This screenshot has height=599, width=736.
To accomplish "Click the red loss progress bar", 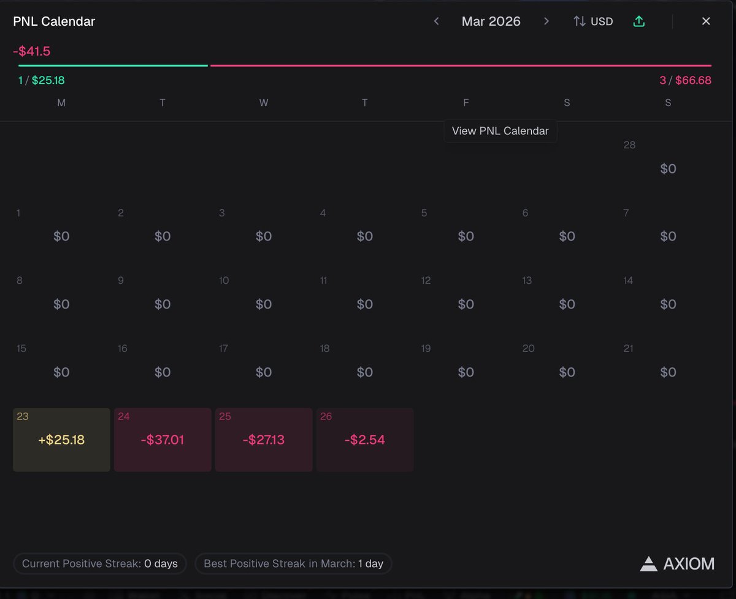I will pyautogui.click(x=461, y=66).
